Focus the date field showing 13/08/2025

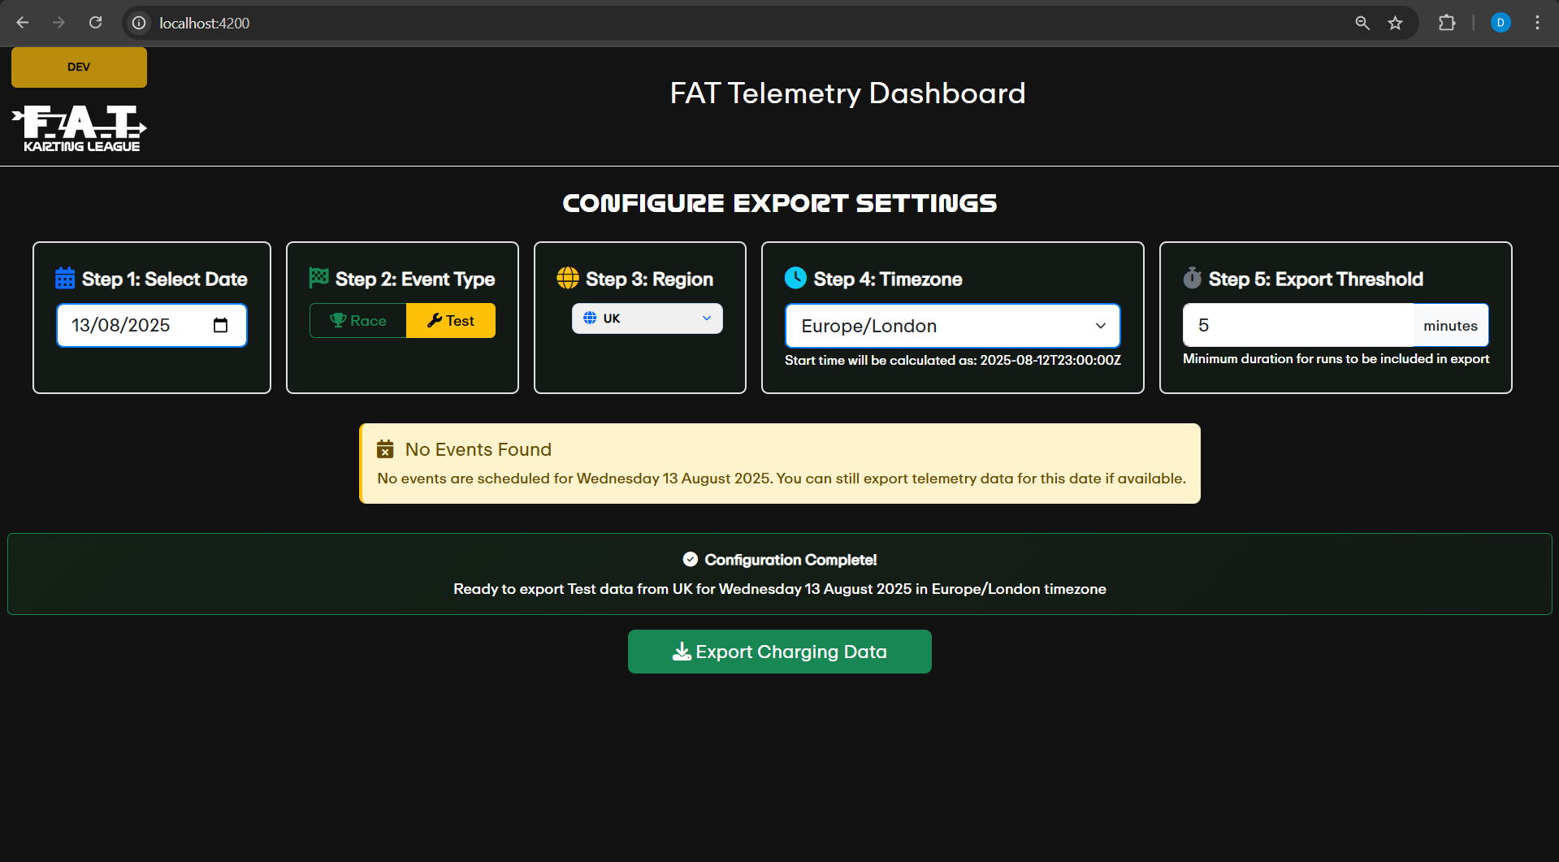click(152, 326)
